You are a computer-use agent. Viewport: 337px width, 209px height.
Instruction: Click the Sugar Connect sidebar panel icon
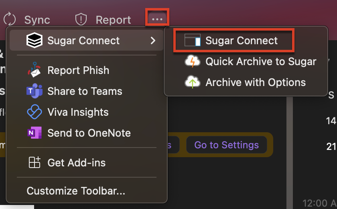click(x=192, y=41)
